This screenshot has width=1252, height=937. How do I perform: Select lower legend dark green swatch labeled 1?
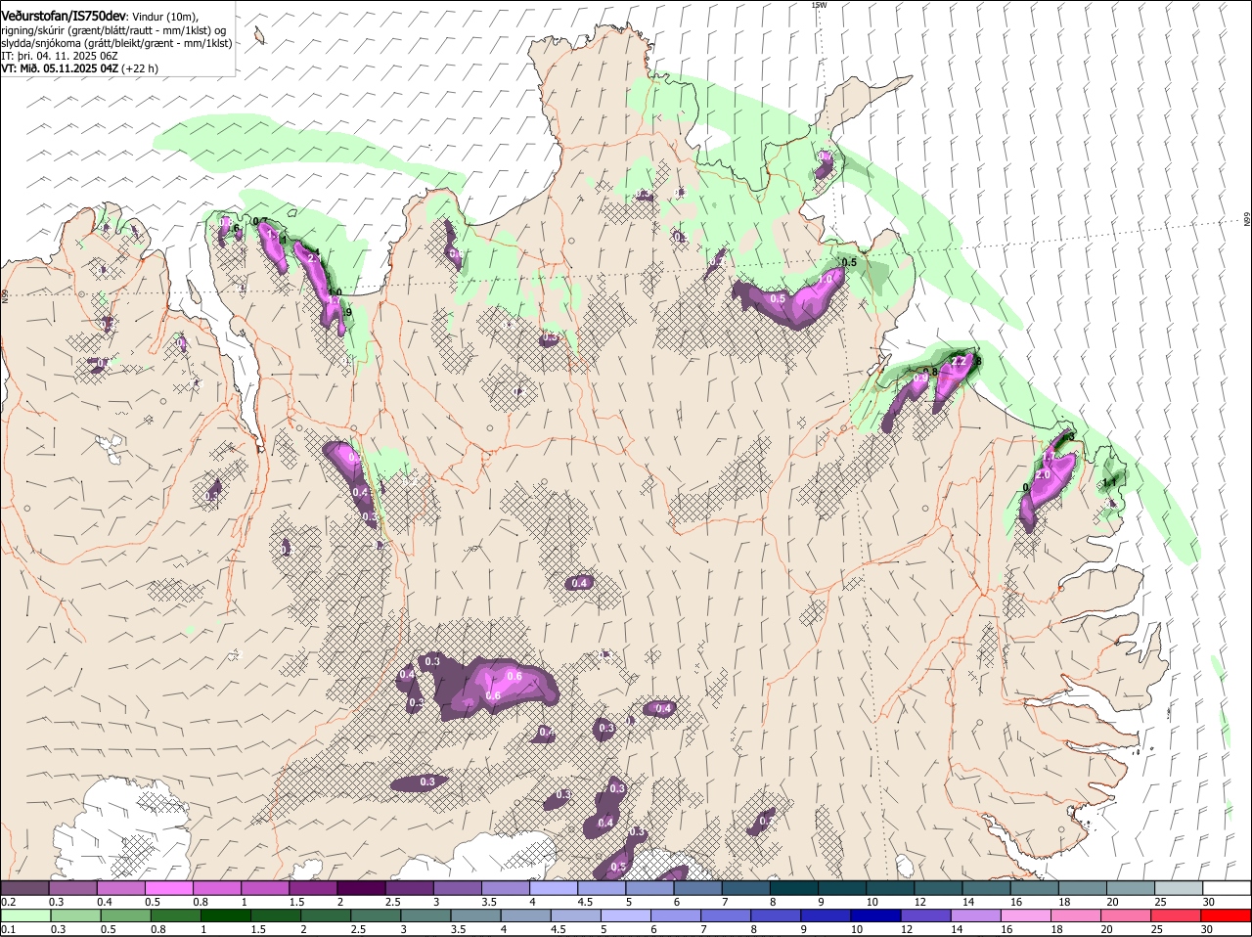pyautogui.click(x=225, y=915)
